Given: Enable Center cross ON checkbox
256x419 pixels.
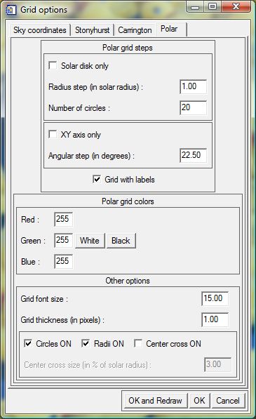Looking at the screenshot, I should click(138, 343).
